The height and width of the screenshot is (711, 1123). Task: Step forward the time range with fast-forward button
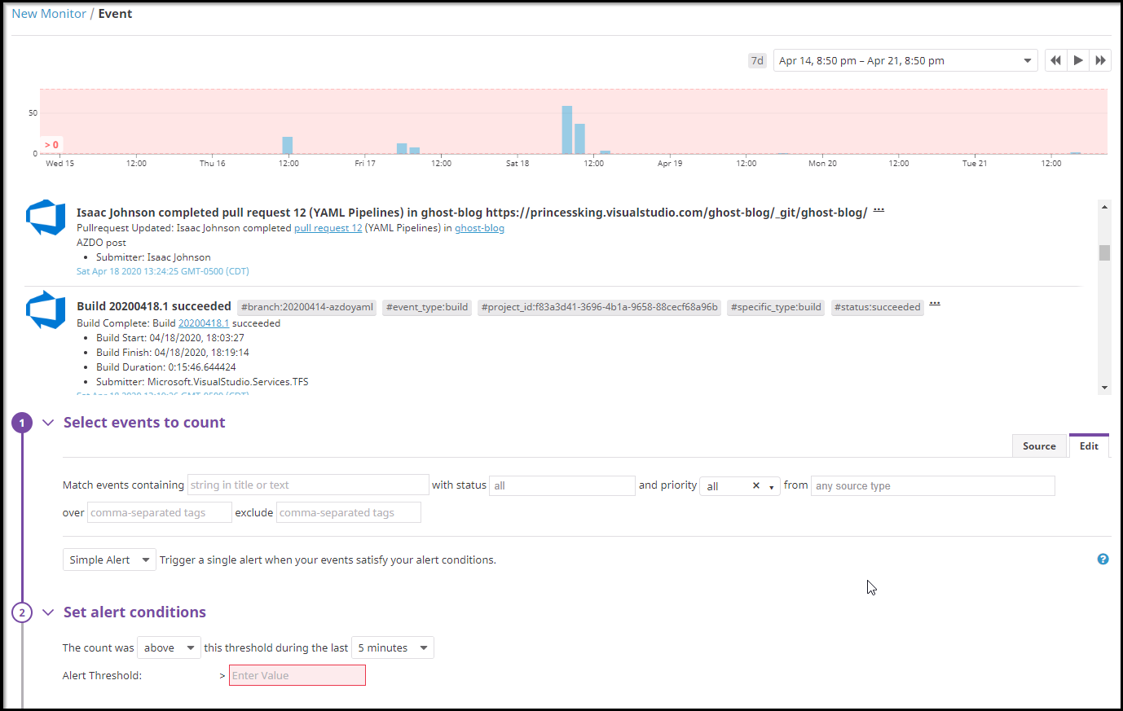coord(1100,60)
